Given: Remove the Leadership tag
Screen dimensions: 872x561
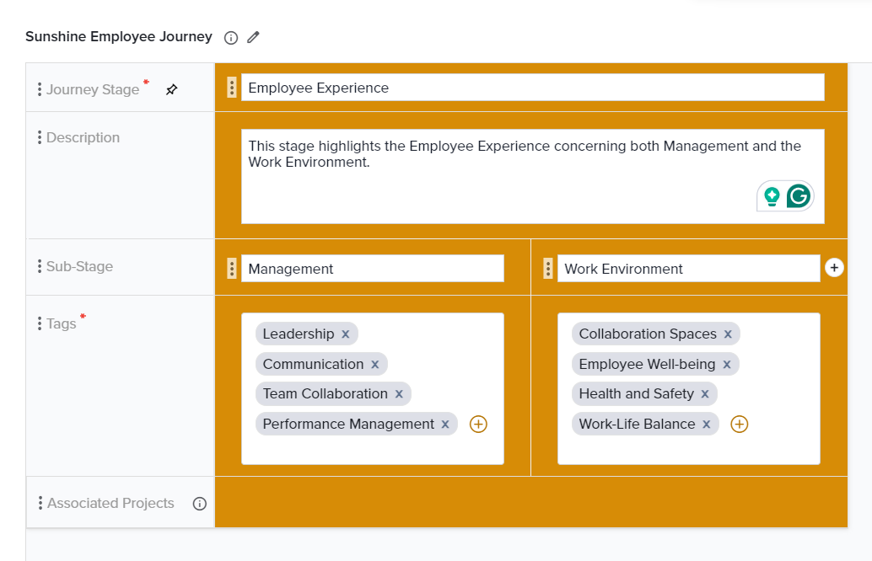Looking at the screenshot, I should click(345, 334).
